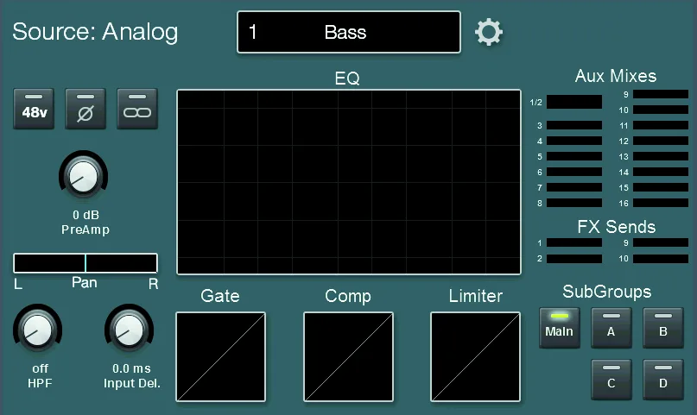Click the HPF off value
The width and height of the screenshot is (697, 415).
pos(40,368)
